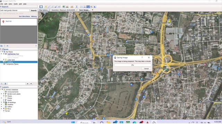The width and height of the screenshot is (222, 124).
Task: Click View in Google Maps icon
Action: coord(92,7)
